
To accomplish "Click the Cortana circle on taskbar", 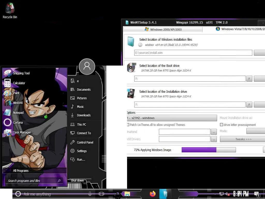I will (18, 194).
